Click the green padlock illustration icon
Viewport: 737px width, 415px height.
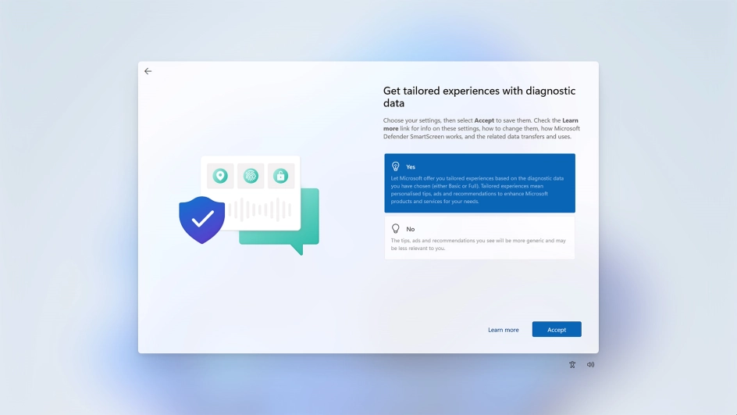(x=280, y=176)
